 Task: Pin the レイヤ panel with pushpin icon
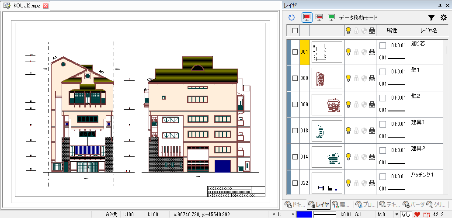pyautogui.click(x=440, y=5)
